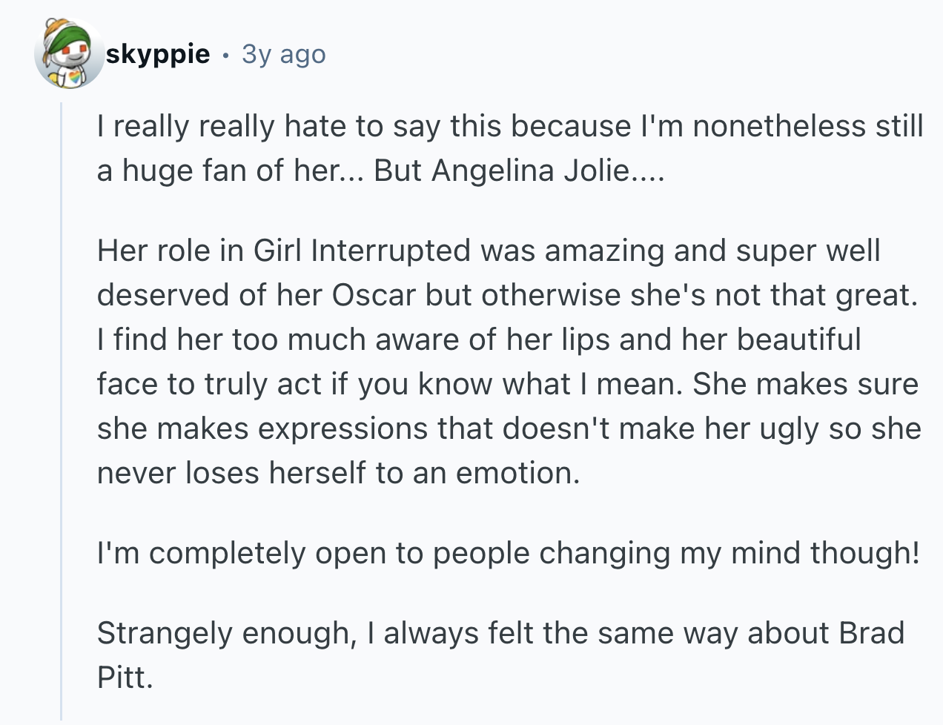
Task: Open the skyppie username profile link
Action: click(x=158, y=54)
